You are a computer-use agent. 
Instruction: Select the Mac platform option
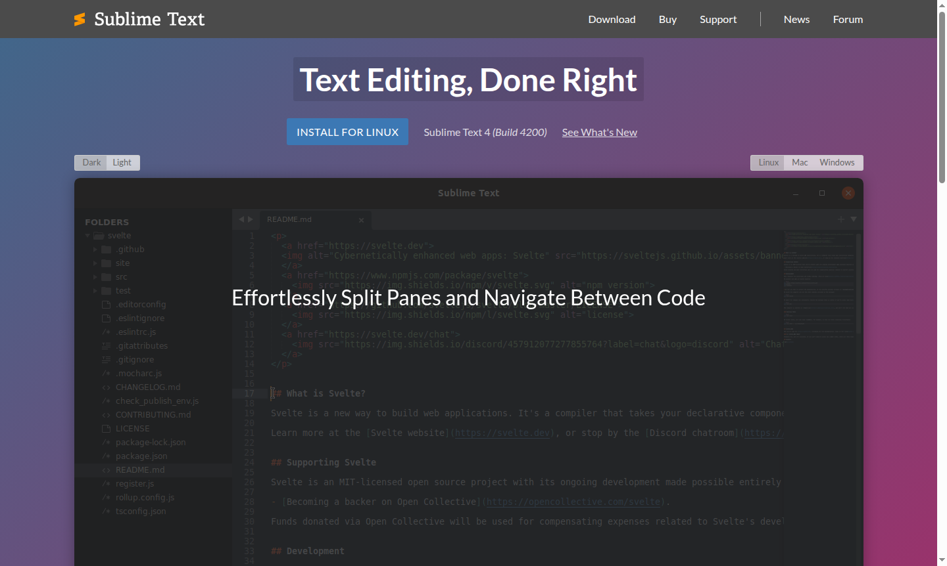pyautogui.click(x=800, y=162)
